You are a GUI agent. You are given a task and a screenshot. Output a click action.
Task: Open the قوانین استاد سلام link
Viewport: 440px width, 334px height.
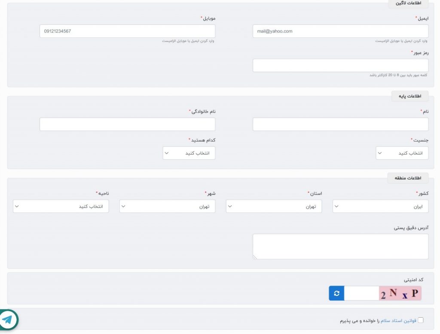(x=398, y=320)
